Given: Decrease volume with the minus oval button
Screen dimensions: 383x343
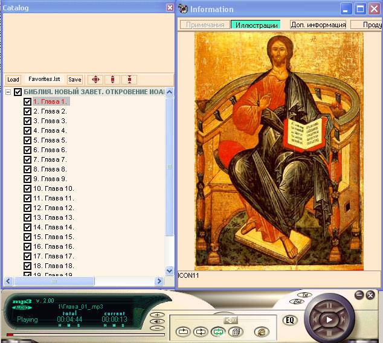Looking at the screenshot, I should click(x=157, y=328).
